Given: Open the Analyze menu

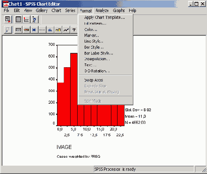Looking at the screenshot, I should [x=102, y=11].
